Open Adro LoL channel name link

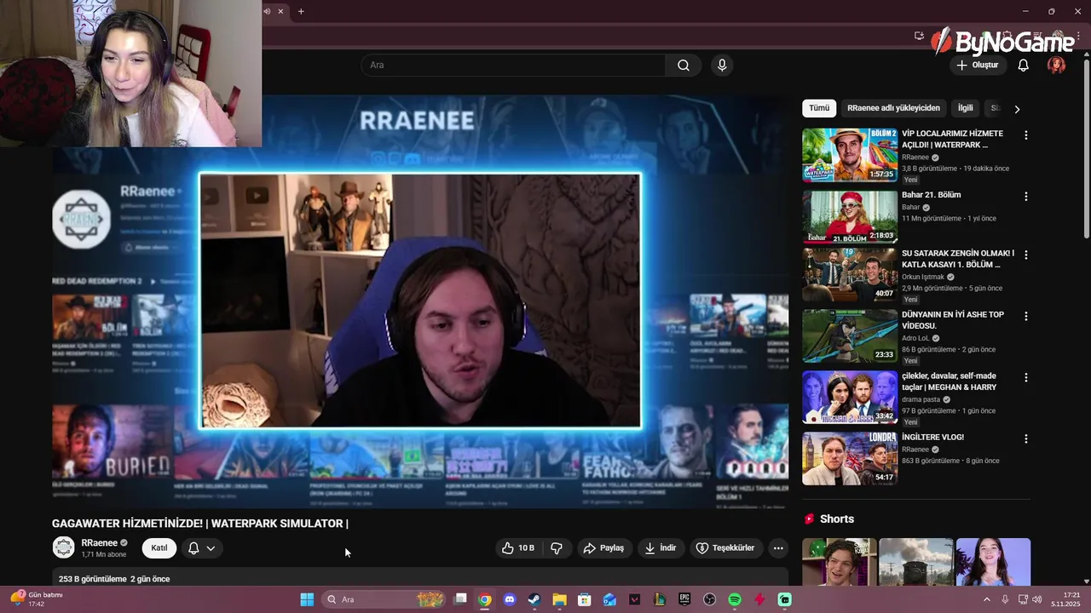coord(917,338)
